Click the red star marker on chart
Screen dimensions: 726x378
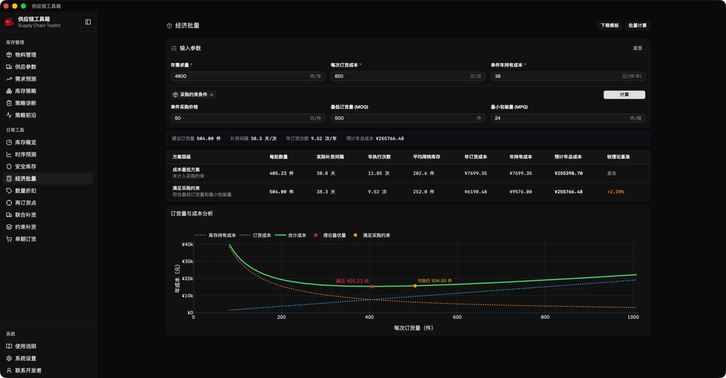(x=372, y=287)
